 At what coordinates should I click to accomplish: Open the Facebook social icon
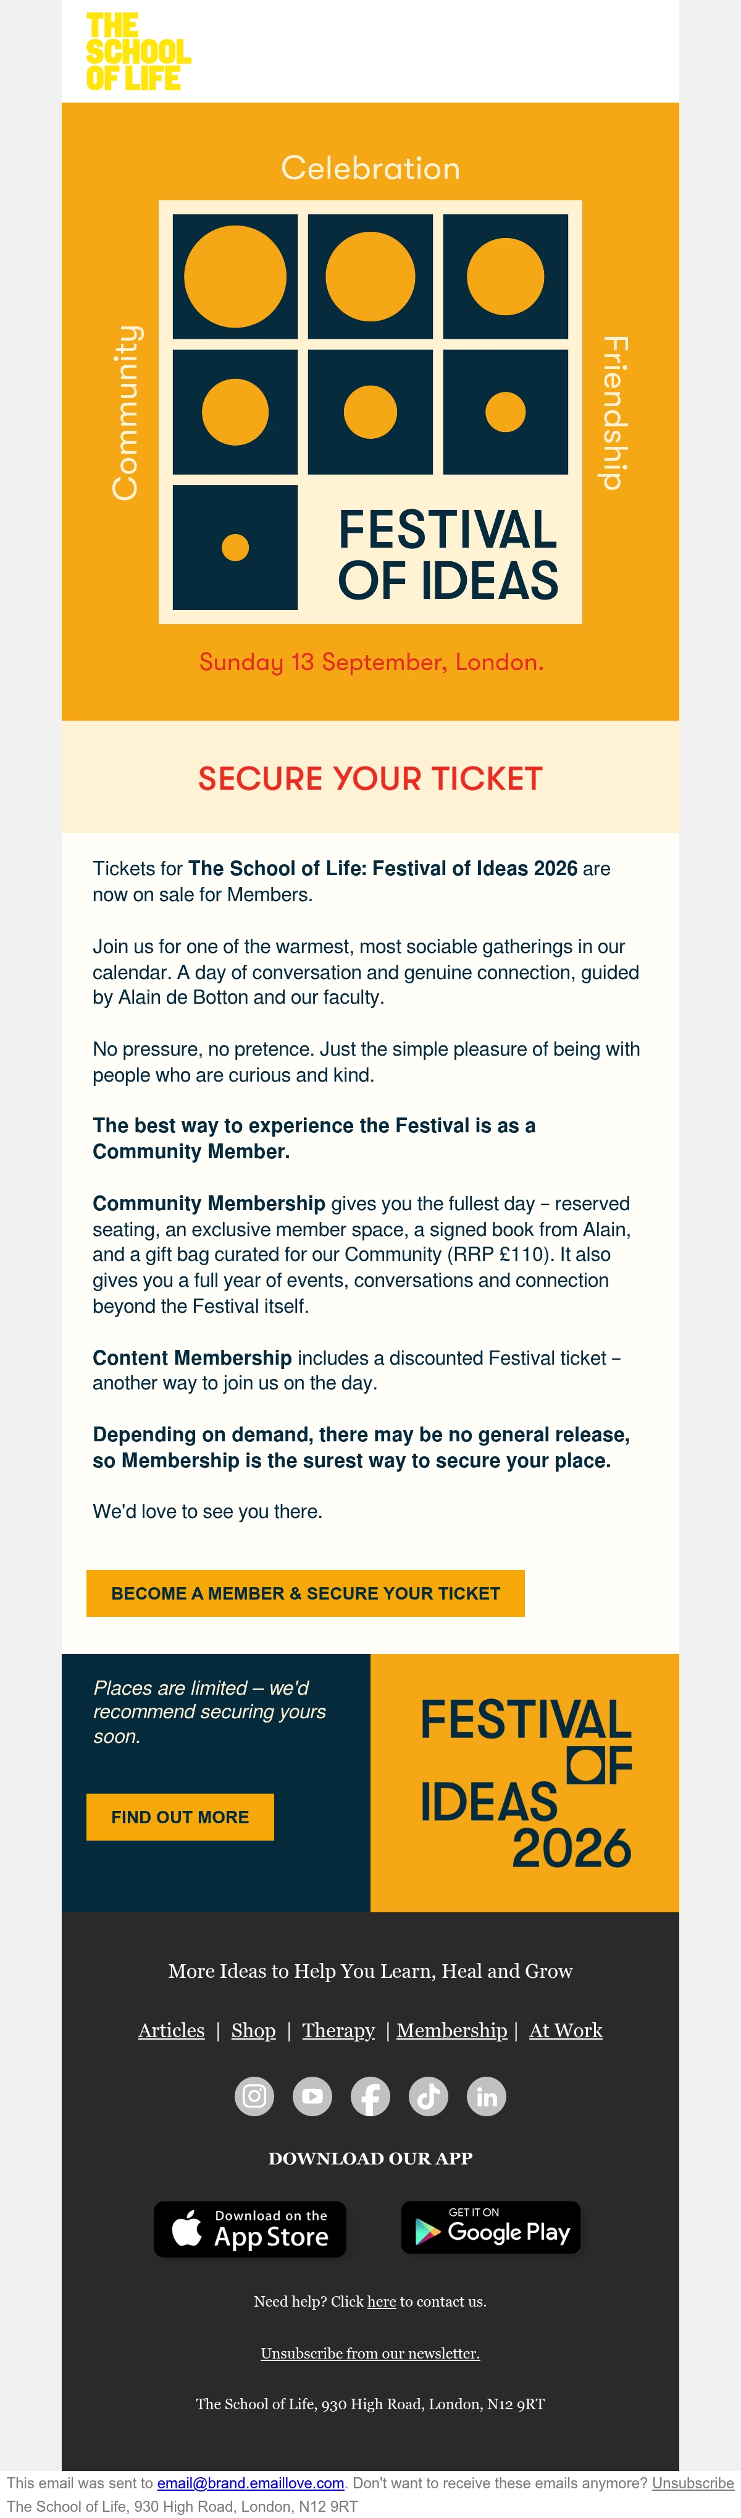[370, 2096]
